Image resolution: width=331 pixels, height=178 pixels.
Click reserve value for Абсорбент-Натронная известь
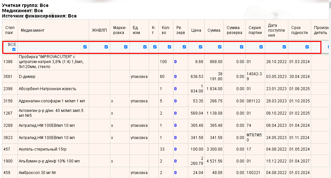click(x=175, y=89)
